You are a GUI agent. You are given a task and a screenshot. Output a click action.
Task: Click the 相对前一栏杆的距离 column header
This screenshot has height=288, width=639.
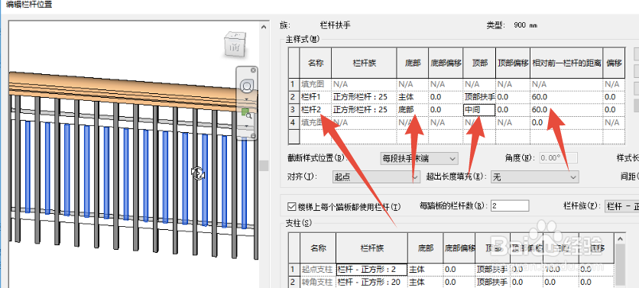(566, 63)
